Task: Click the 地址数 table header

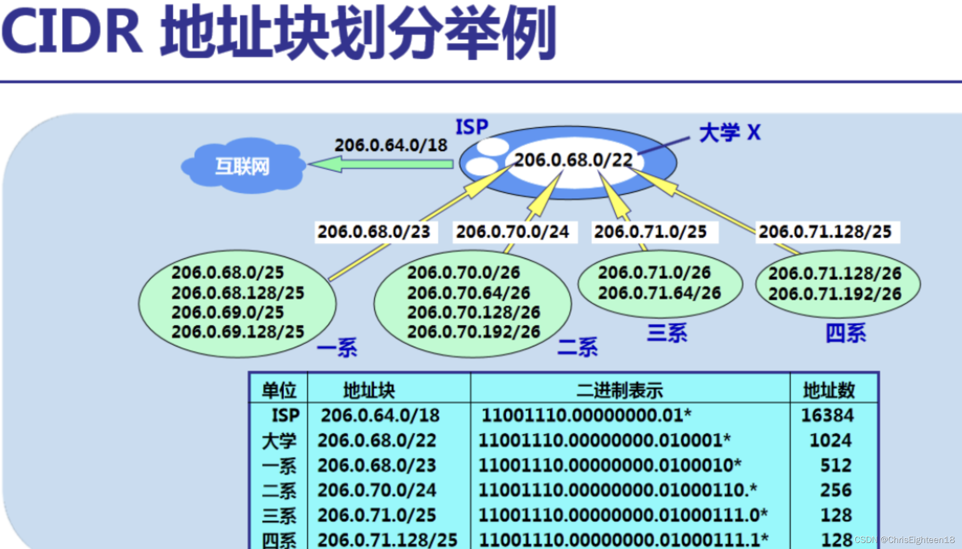Action: click(x=829, y=390)
